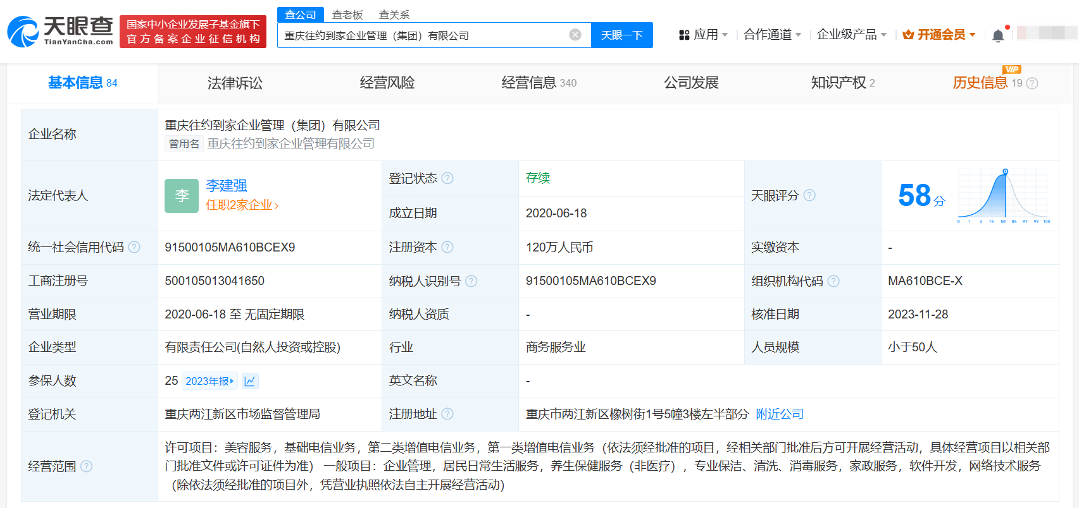Select the registered address text
This screenshot has height=508, width=1079.
click(x=637, y=414)
